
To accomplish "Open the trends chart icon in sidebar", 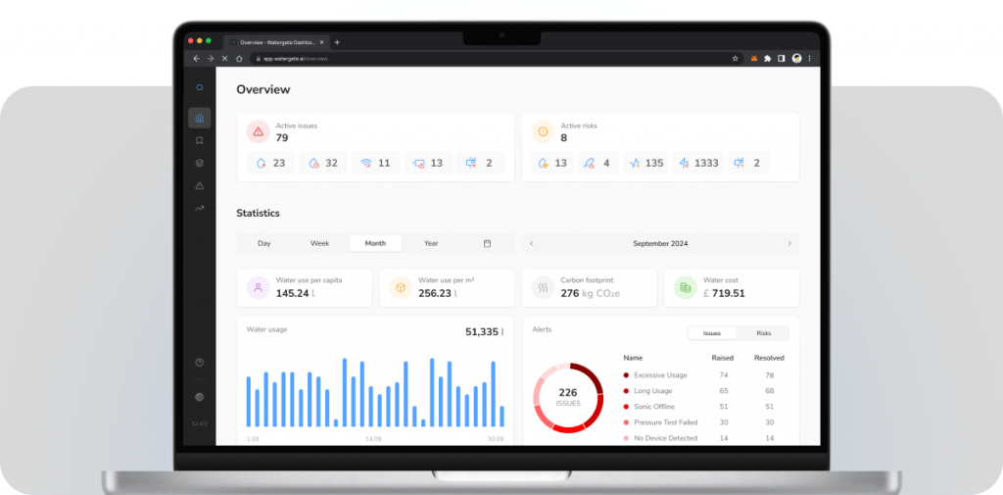I will pyautogui.click(x=200, y=208).
